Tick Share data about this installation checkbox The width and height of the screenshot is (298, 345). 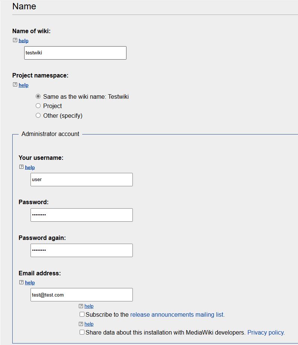click(82, 332)
